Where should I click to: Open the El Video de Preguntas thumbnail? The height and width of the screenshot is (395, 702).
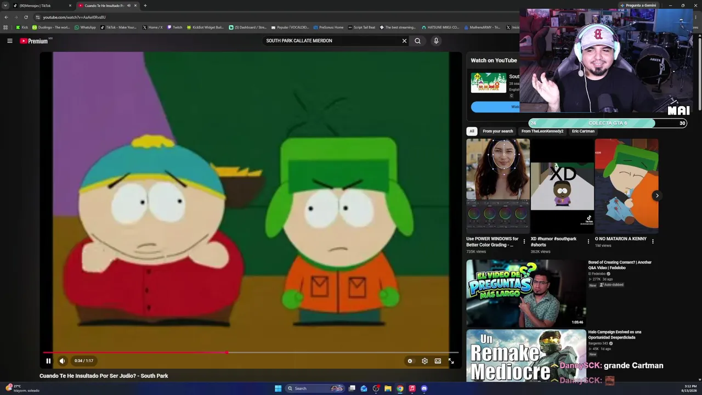pos(526,293)
